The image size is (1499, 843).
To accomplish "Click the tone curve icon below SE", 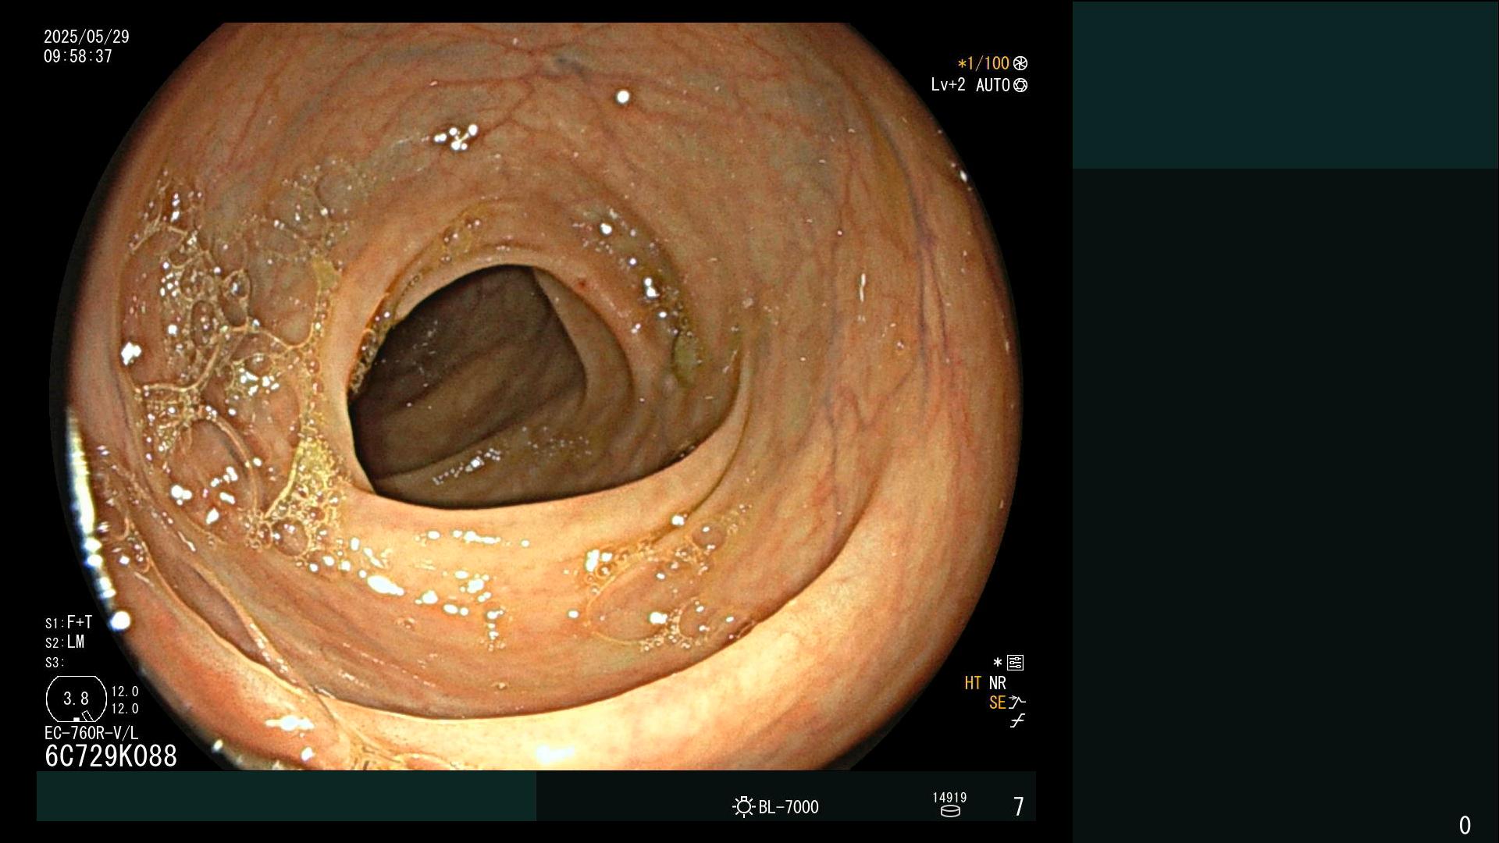I will point(1017,721).
